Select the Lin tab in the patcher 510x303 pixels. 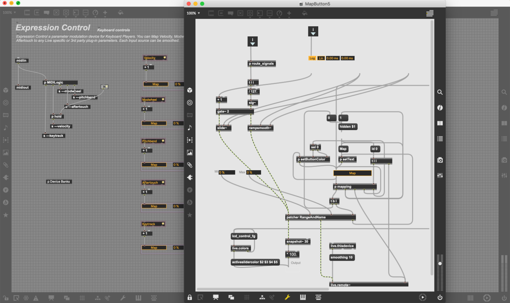tap(321, 58)
